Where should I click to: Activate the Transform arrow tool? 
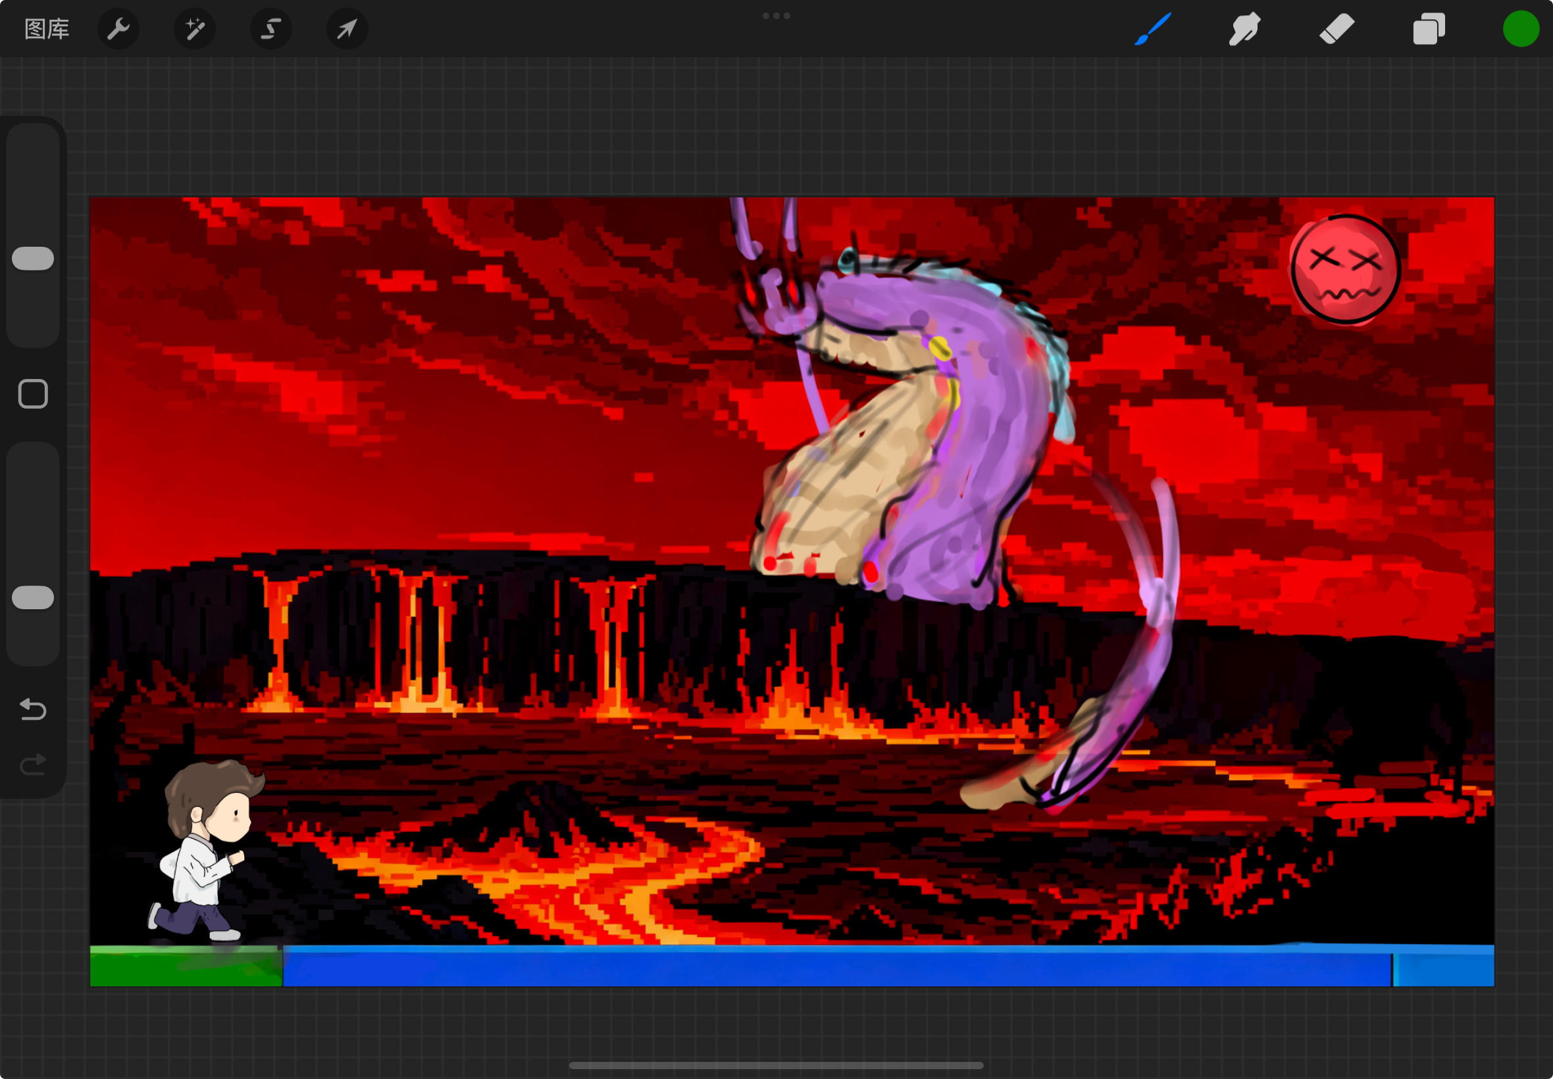pos(347,29)
